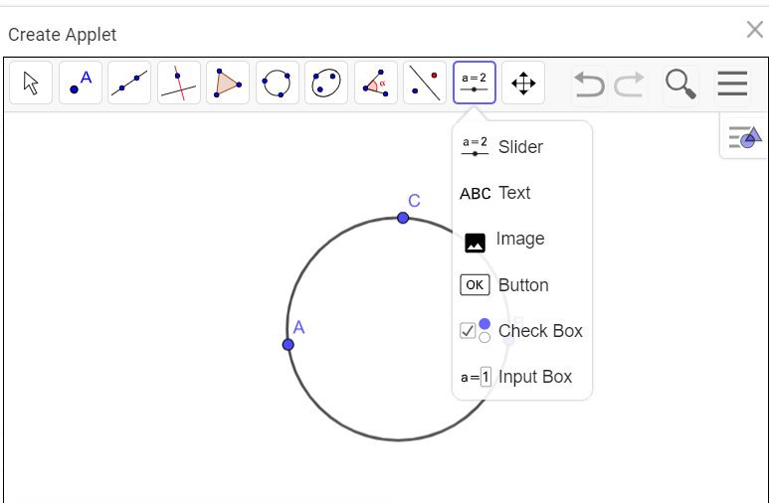Screen dimensions: 769x503
Task: Click the label of point C
Action: 415,201
